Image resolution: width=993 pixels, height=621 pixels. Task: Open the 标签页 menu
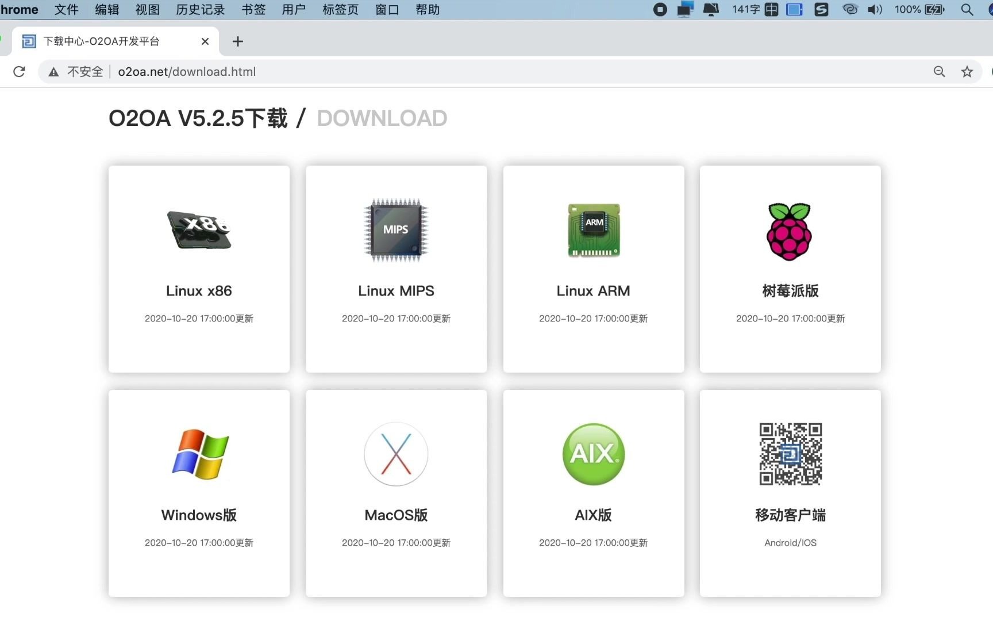coord(340,9)
